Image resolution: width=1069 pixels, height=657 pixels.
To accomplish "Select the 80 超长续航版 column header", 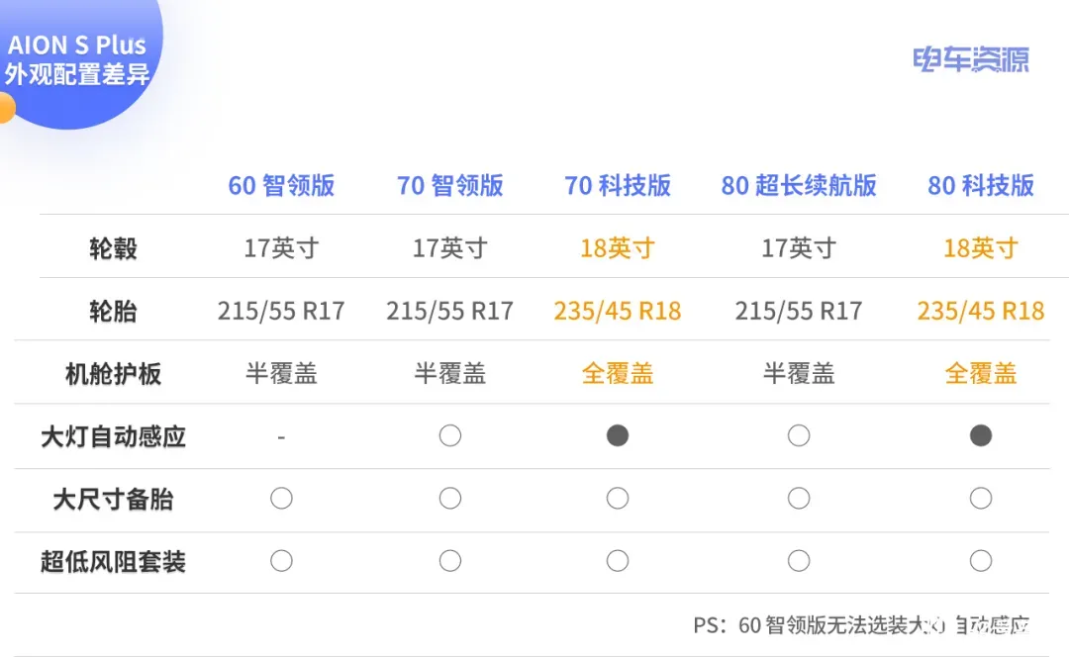I will click(799, 185).
